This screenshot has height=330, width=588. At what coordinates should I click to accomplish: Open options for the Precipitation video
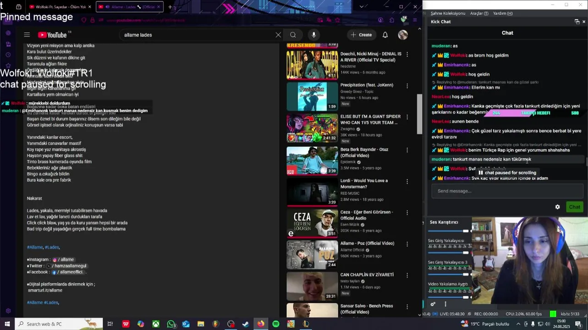[407, 86]
